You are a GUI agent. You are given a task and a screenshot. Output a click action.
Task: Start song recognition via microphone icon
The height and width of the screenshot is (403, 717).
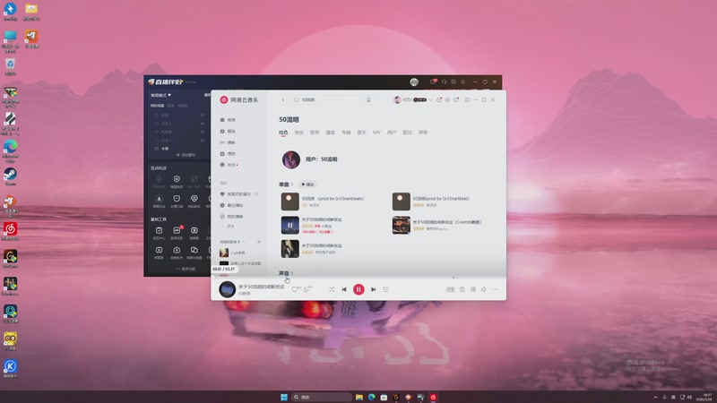click(x=368, y=99)
